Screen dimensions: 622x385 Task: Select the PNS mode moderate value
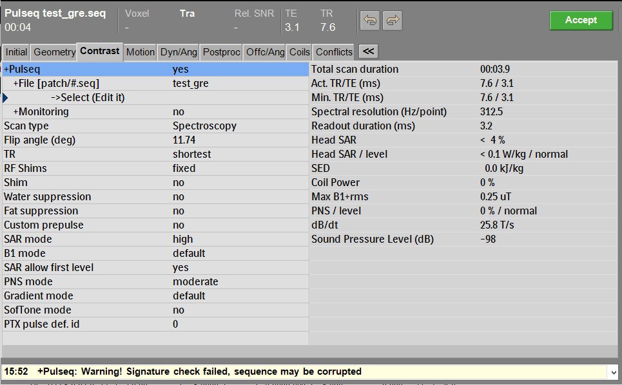pos(195,281)
